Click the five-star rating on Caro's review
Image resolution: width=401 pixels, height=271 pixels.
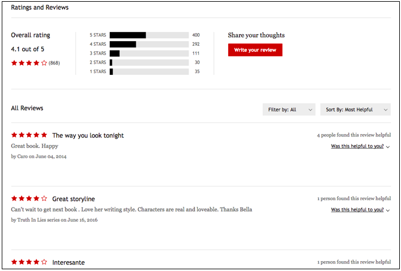click(29, 135)
